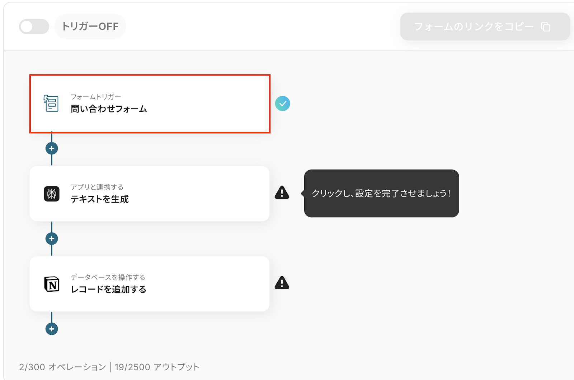Open the レコードを追加する step card
This screenshot has width=574, height=380.
tap(150, 284)
